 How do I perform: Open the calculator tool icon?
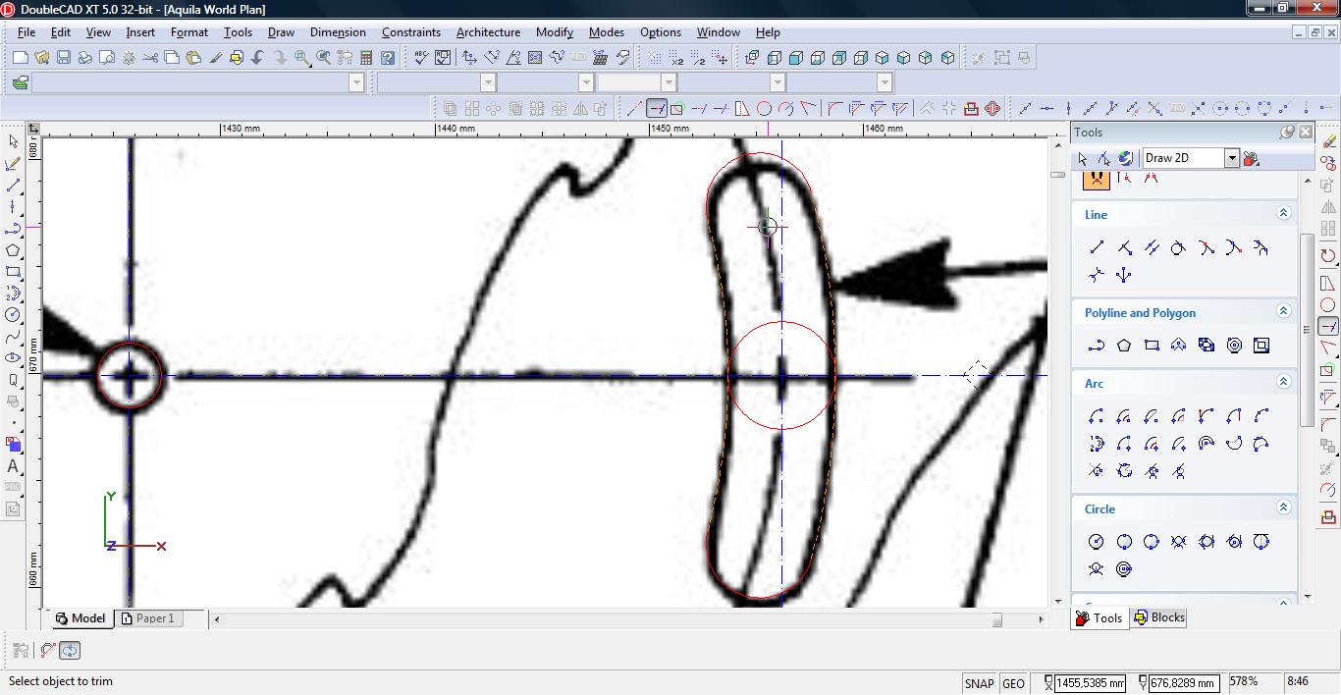366,58
